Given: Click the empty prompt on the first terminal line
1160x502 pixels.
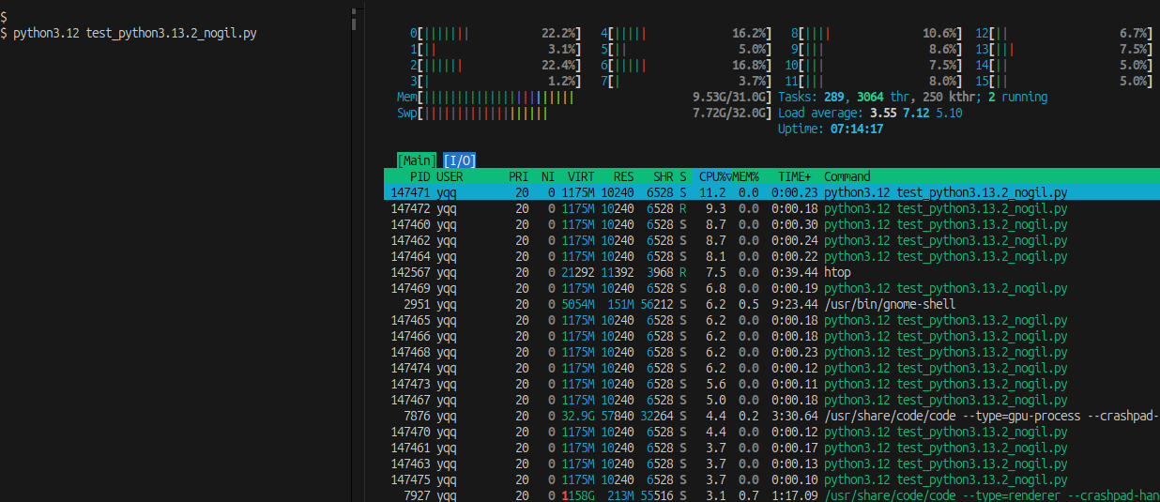Looking at the screenshot, I should pos(4,17).
